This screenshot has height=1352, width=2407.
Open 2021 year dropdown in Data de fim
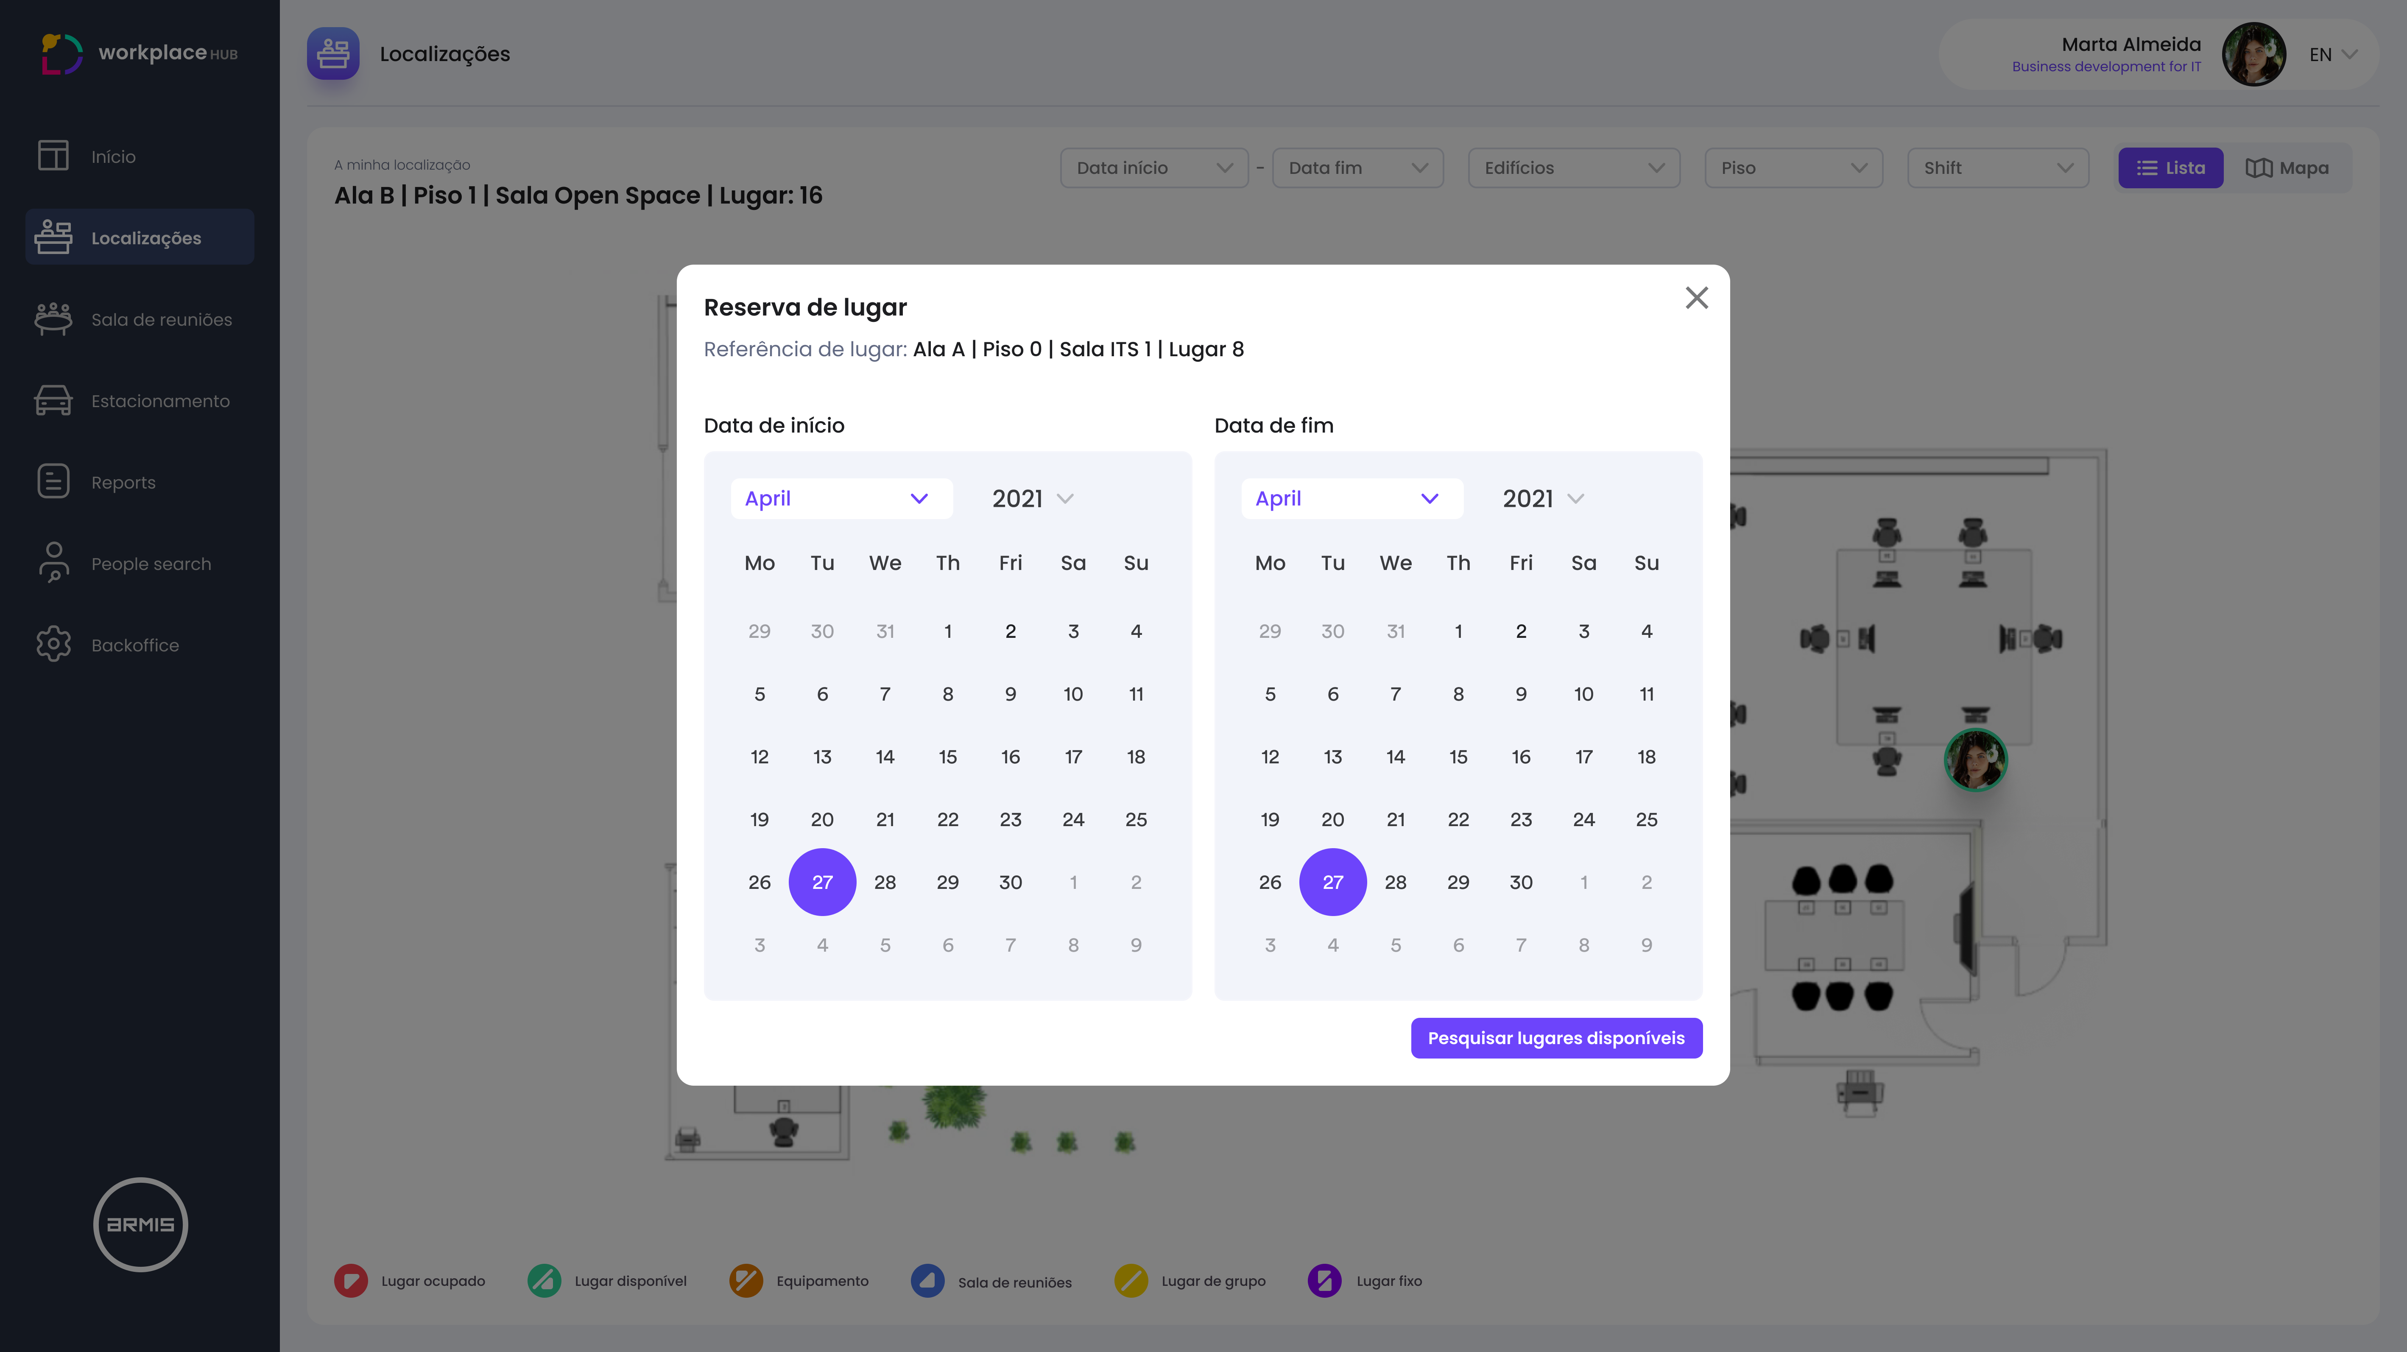[1543, 498]
